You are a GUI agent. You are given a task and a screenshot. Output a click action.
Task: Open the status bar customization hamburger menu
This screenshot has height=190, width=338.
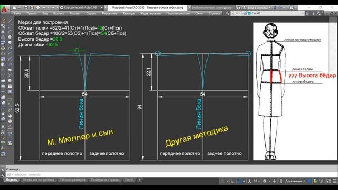tap(334, 181)
